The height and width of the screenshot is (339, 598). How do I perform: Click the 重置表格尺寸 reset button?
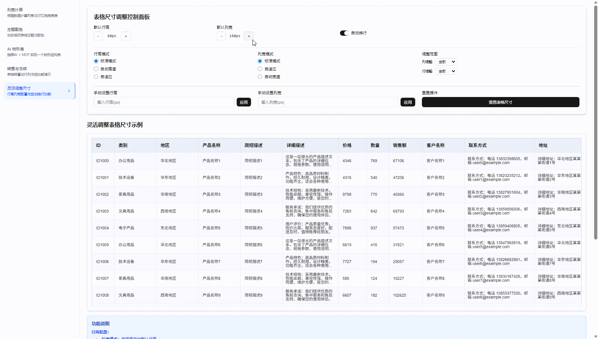[x=501, y=102]
